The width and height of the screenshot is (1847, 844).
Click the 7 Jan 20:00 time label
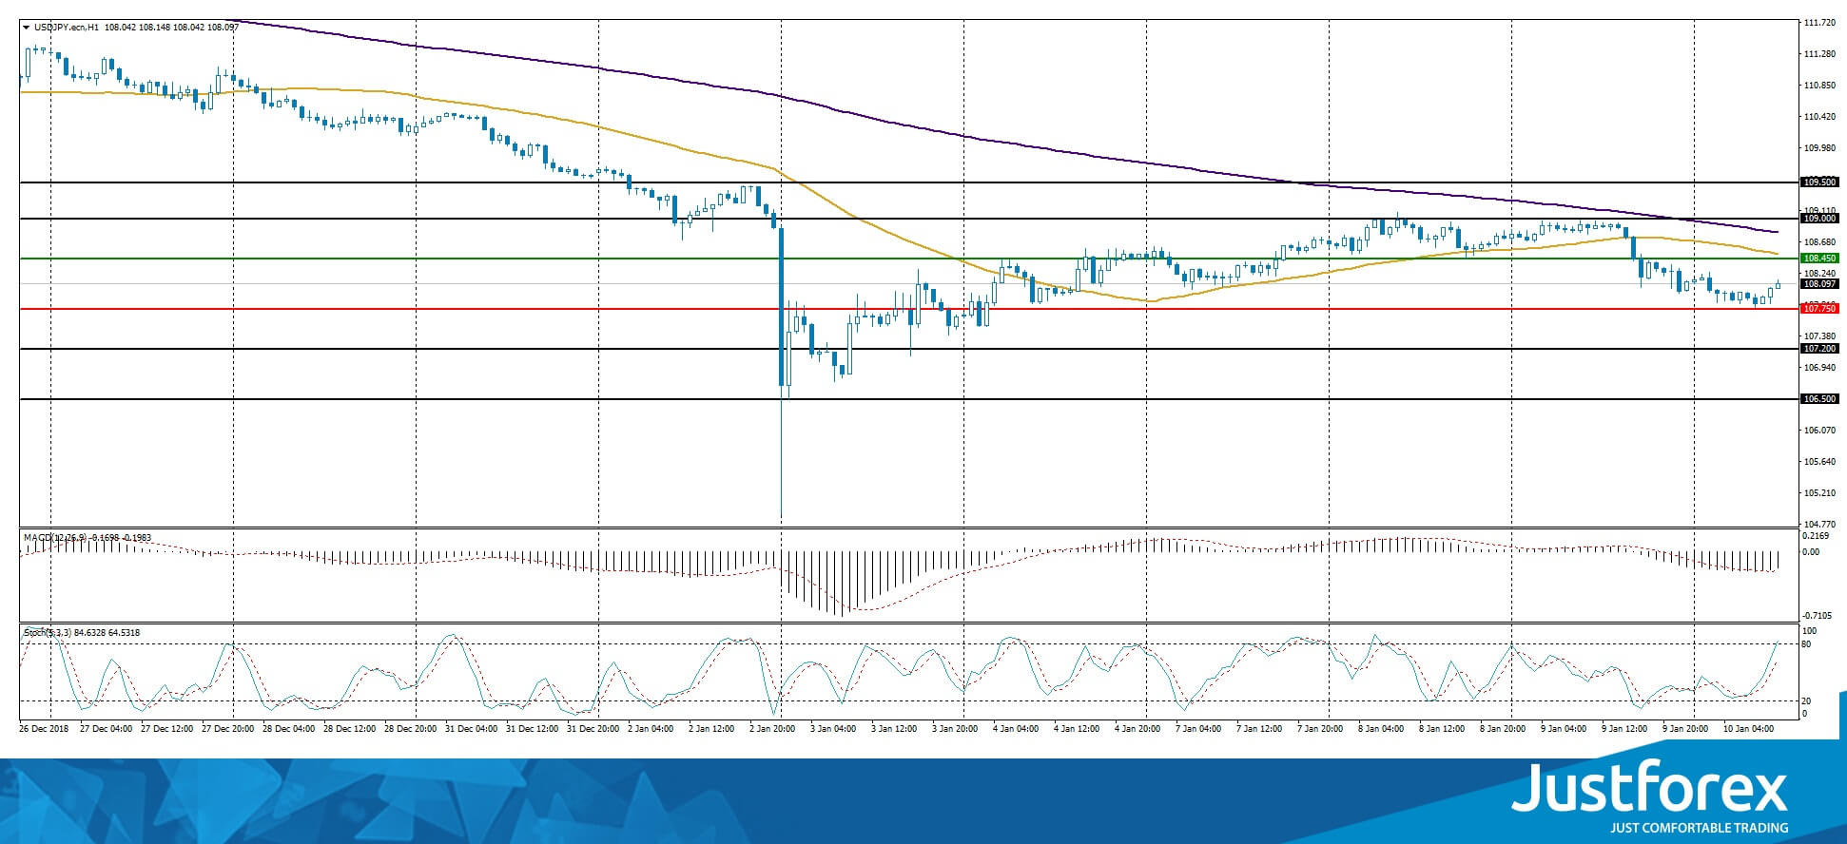click(1319, 729)
